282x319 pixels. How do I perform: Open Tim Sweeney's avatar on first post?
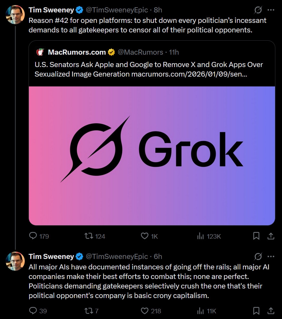pyautogui.click(x=15, y=15)
